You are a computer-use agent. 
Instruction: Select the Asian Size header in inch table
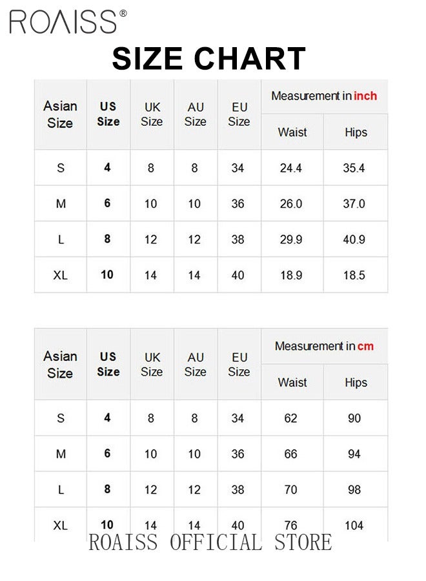(61, 114)
